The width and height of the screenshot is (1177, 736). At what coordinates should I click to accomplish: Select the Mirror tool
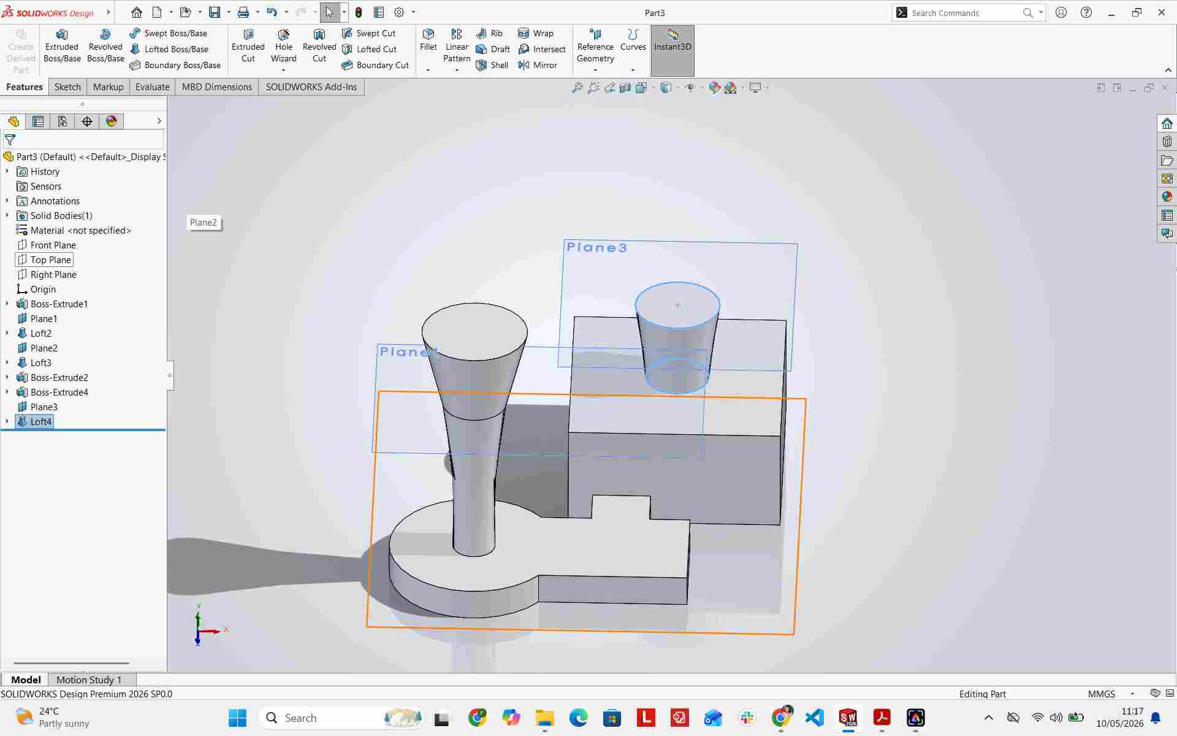[x=538, y=65]
